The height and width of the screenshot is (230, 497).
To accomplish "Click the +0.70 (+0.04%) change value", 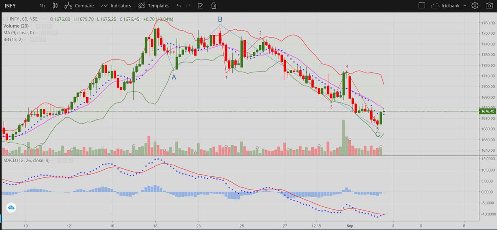I will pyautogui.click(x=158, y=19).
